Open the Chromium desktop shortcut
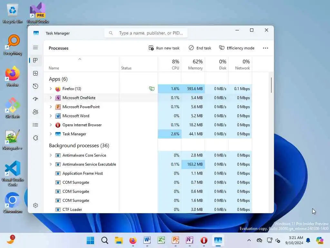The image size is (330, 248). point(13,203)
